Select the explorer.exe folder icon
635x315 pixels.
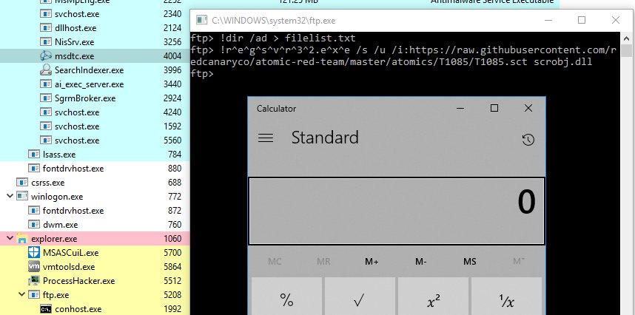[x=22, y=239]
